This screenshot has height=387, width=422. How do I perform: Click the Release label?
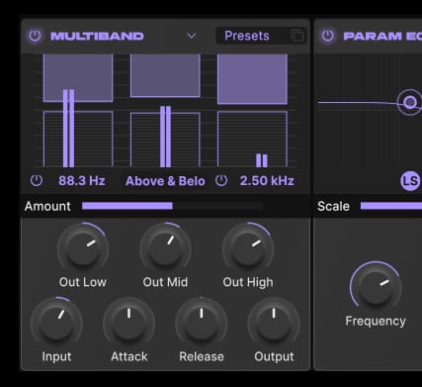[202, 356]
